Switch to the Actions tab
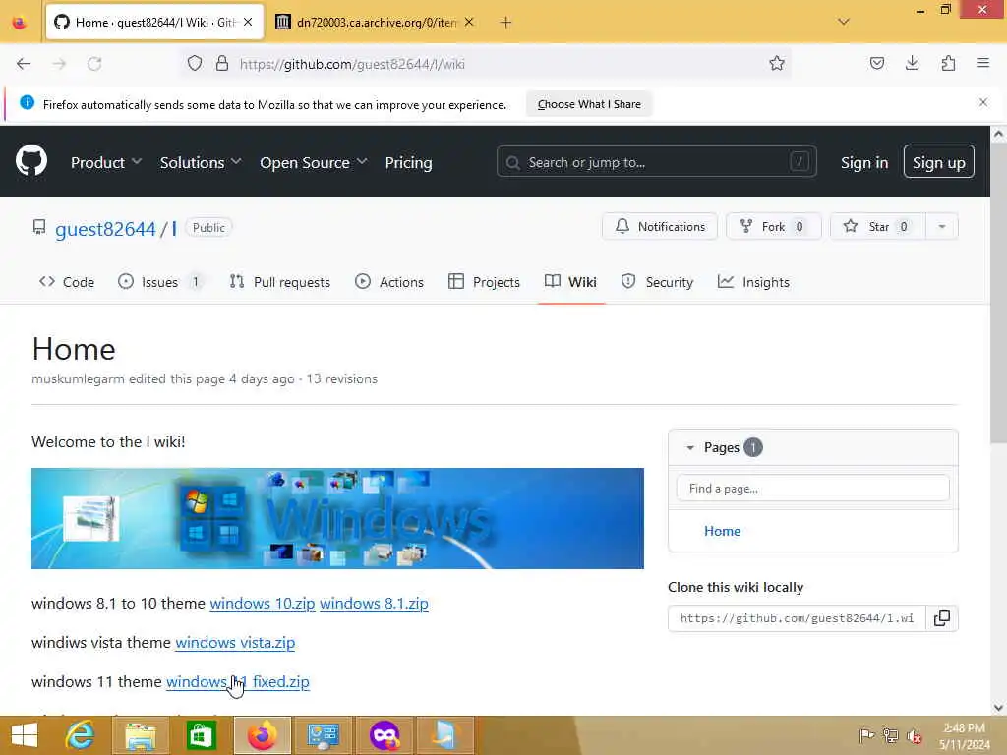Viewport: 1007px width, 755px height. (x=389, y=282)
